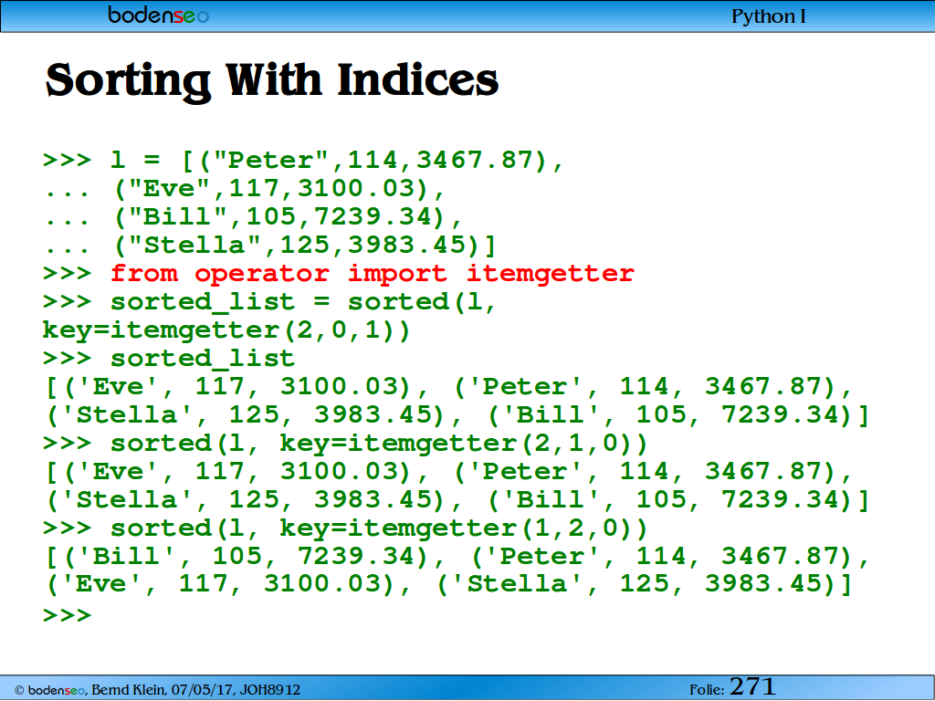Click the last output line ending "('Stella', 125, 3983.45)]"
Image resolution: width=935 pixels, height=701 pixels.
pyautogui.click(x=449, y=583)
